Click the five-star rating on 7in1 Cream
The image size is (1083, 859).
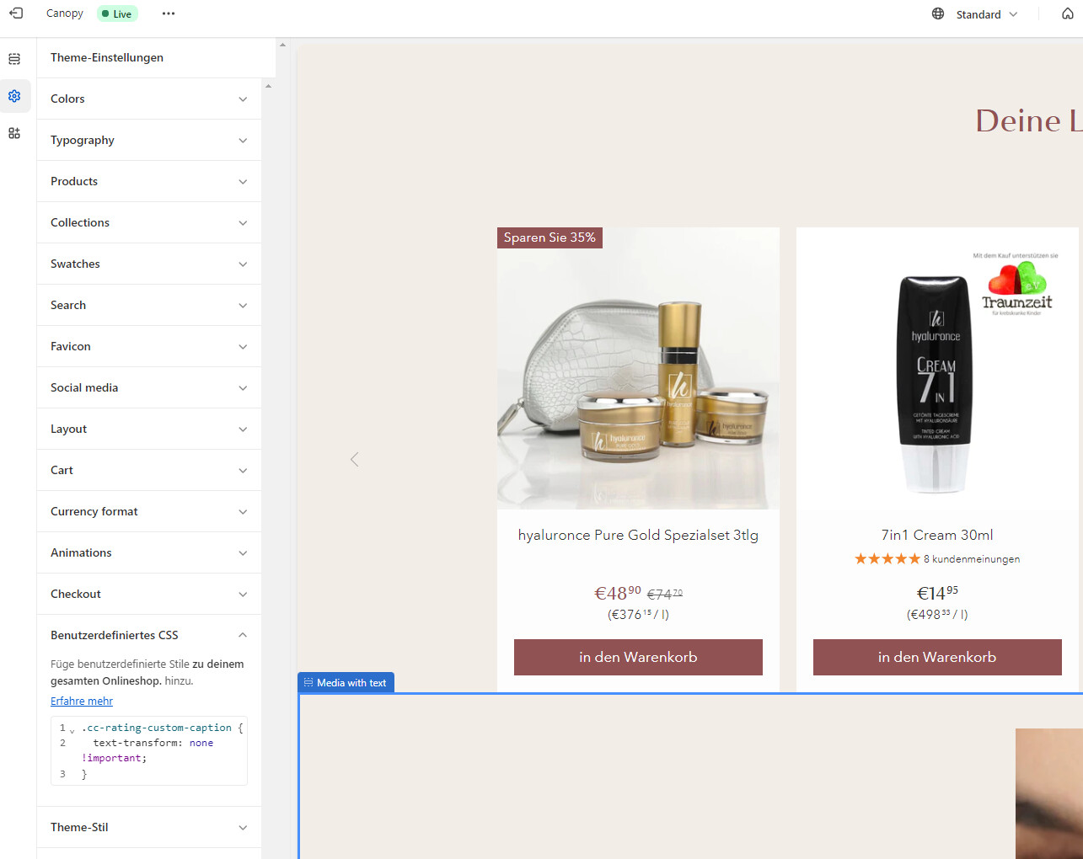pos(887,558)
